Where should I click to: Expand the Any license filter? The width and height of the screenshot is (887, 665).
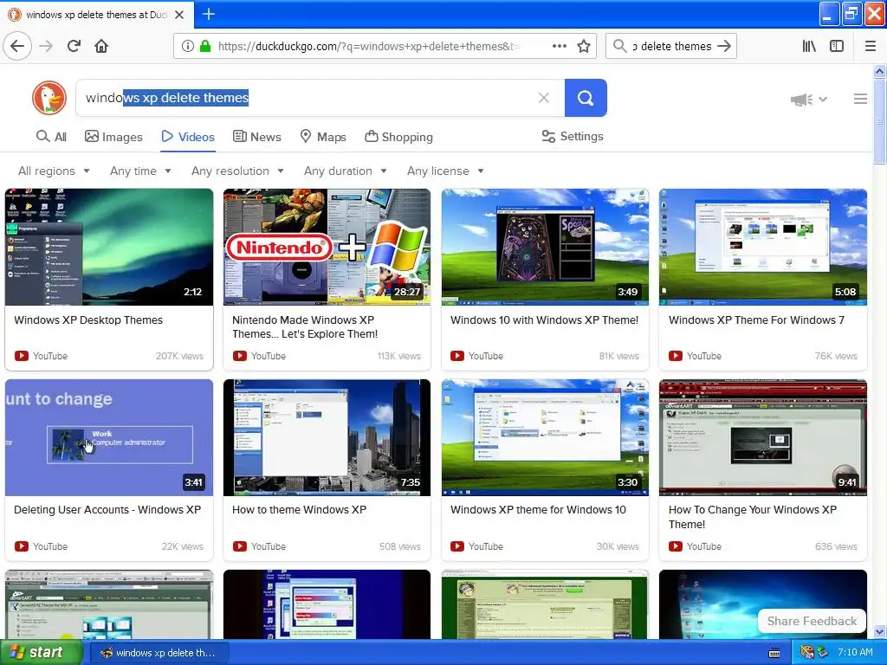point(445,171)
